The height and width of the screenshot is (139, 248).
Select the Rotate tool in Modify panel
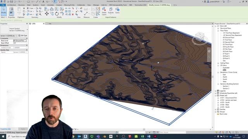tap(57, 14)
